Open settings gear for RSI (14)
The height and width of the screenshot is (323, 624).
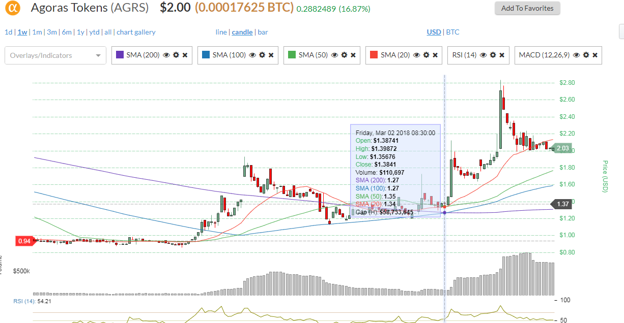coord(493,55)
